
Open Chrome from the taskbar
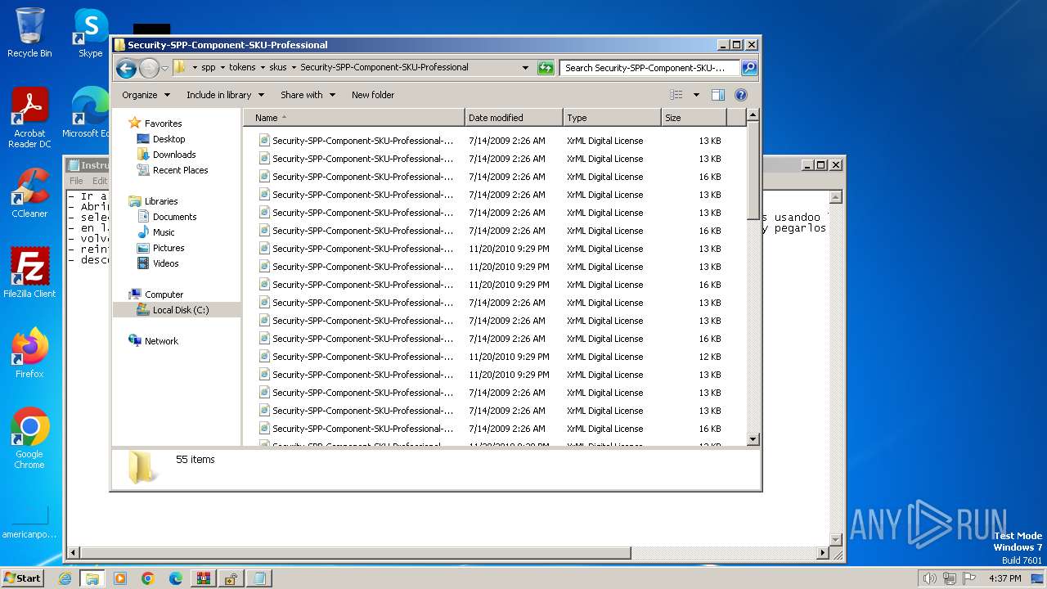pos(148,578)
